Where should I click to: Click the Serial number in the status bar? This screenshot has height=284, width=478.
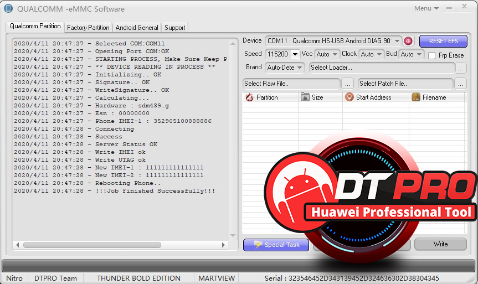[352, 278]
